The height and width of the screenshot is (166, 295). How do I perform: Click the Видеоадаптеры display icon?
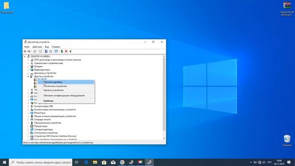point(32,70)
